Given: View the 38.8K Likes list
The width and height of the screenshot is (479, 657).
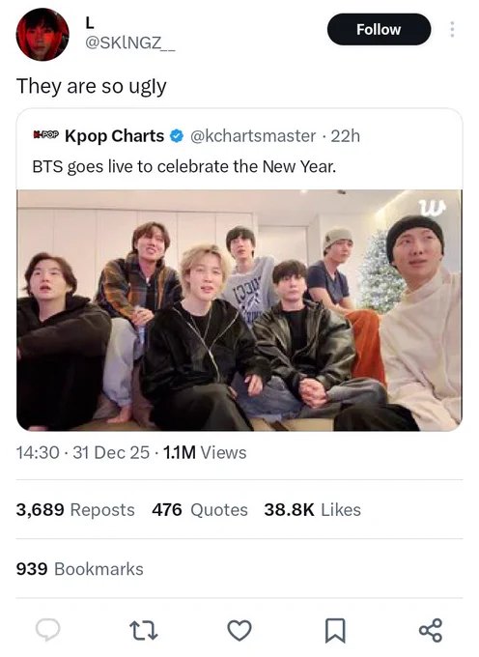Looking at the screenshot, I should coord(312,510).
